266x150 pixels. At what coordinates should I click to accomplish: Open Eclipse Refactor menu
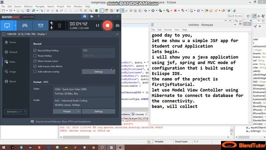(28, 6)
